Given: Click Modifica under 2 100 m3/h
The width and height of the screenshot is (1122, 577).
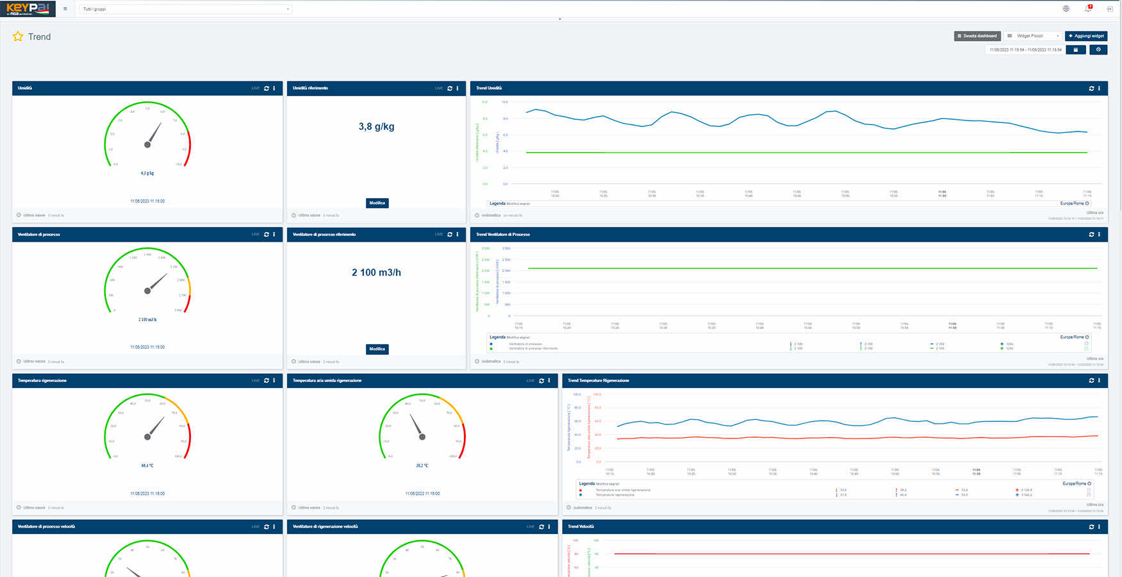Looking at the screenshot, I should (x=377, y=349).
